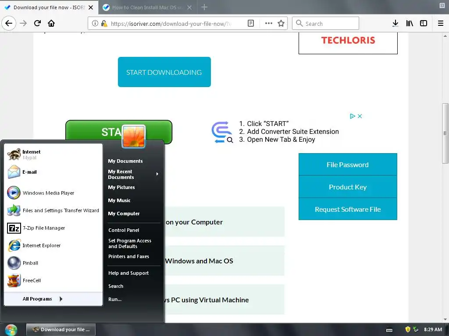Close the ad with the X icon

pos(360,116)
